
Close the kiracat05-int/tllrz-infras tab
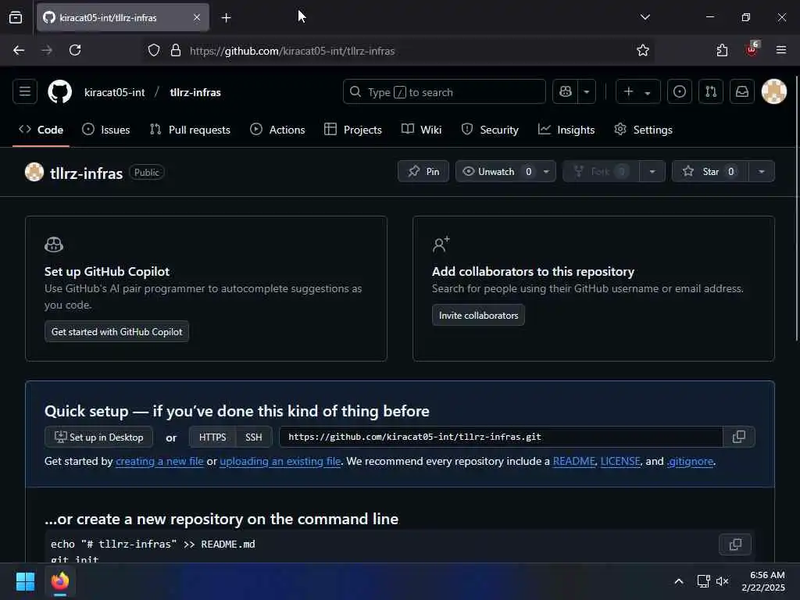click(197, 17)
